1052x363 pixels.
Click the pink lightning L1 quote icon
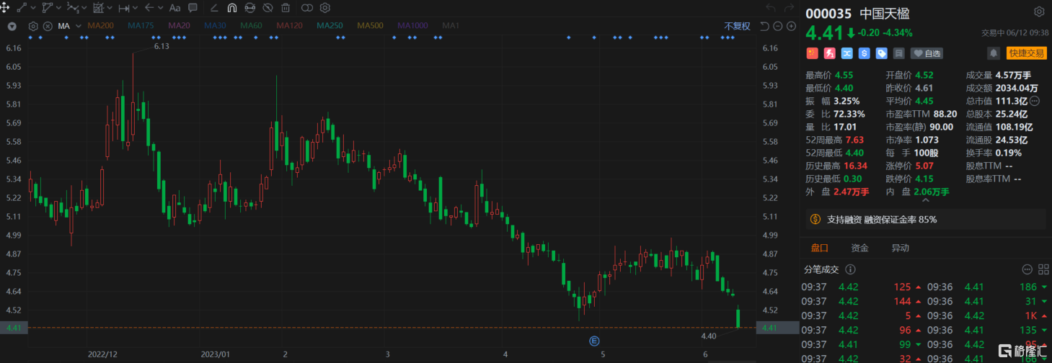click(x=830, y=53)
